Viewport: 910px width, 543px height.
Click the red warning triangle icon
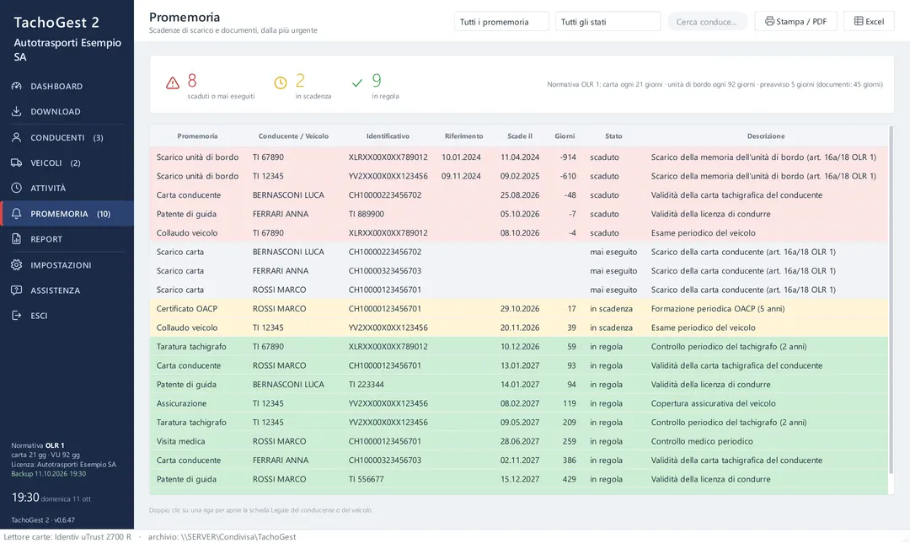173,83
